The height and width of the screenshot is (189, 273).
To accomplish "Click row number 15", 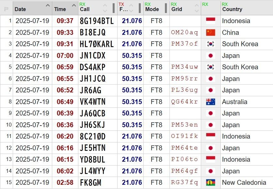I will [x=9, y=182].
